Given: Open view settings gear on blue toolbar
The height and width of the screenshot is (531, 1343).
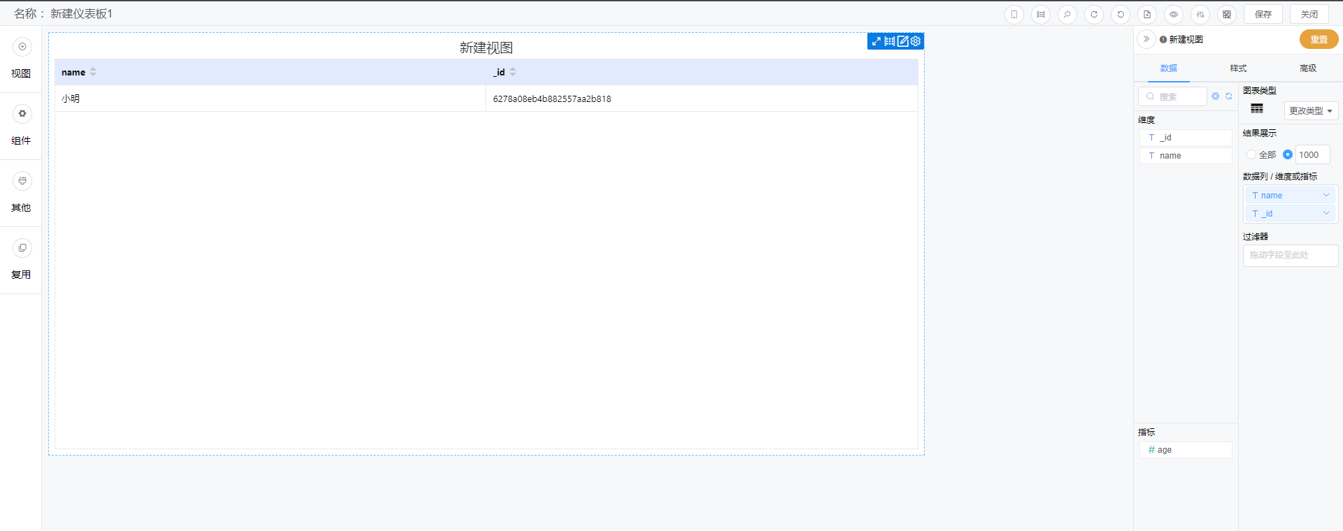Looking at the screenshot, I should [916, 41].
